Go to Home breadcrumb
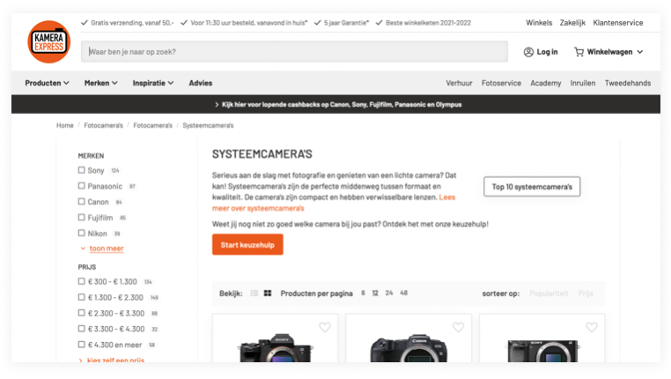The image size is (671, 379). [x=65, y=125]
